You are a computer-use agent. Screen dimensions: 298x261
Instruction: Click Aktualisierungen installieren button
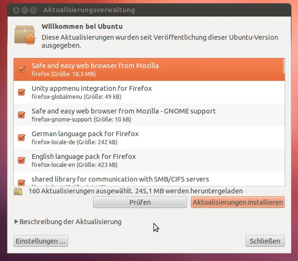[x=238, y=202]
